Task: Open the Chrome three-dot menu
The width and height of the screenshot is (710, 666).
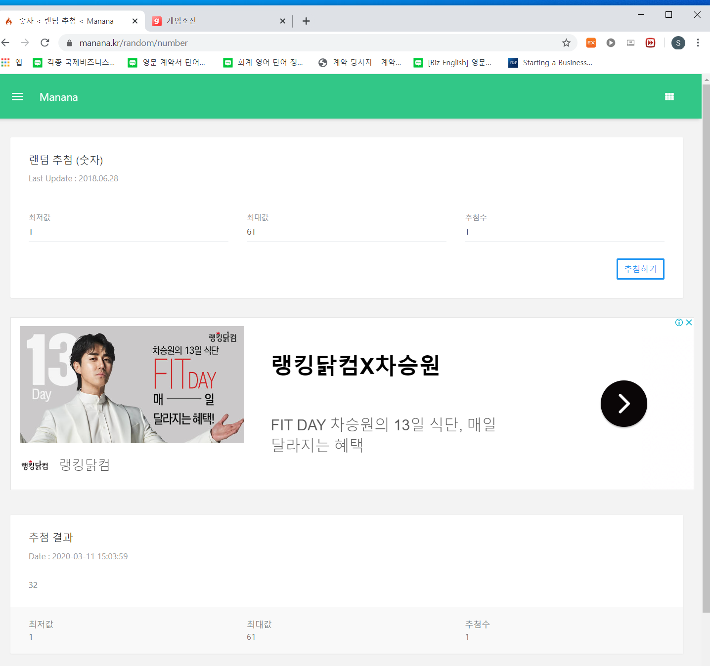Action: coord(698,43)
